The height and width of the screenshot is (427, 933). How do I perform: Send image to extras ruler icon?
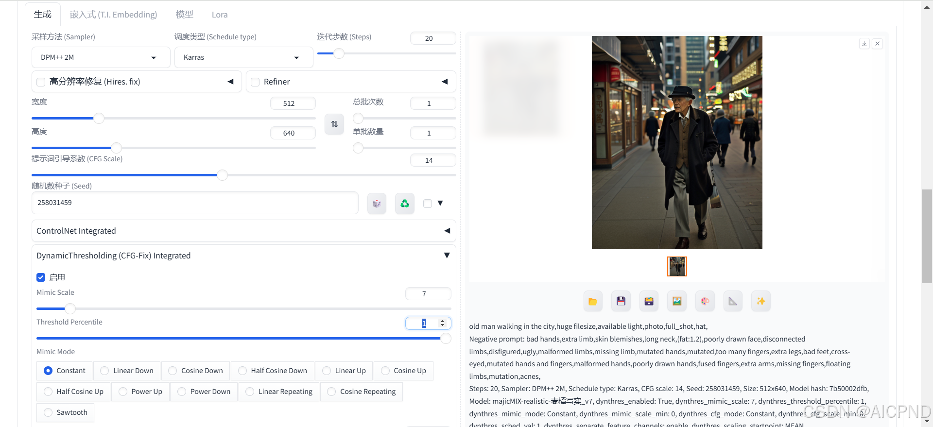coord(733,301)
